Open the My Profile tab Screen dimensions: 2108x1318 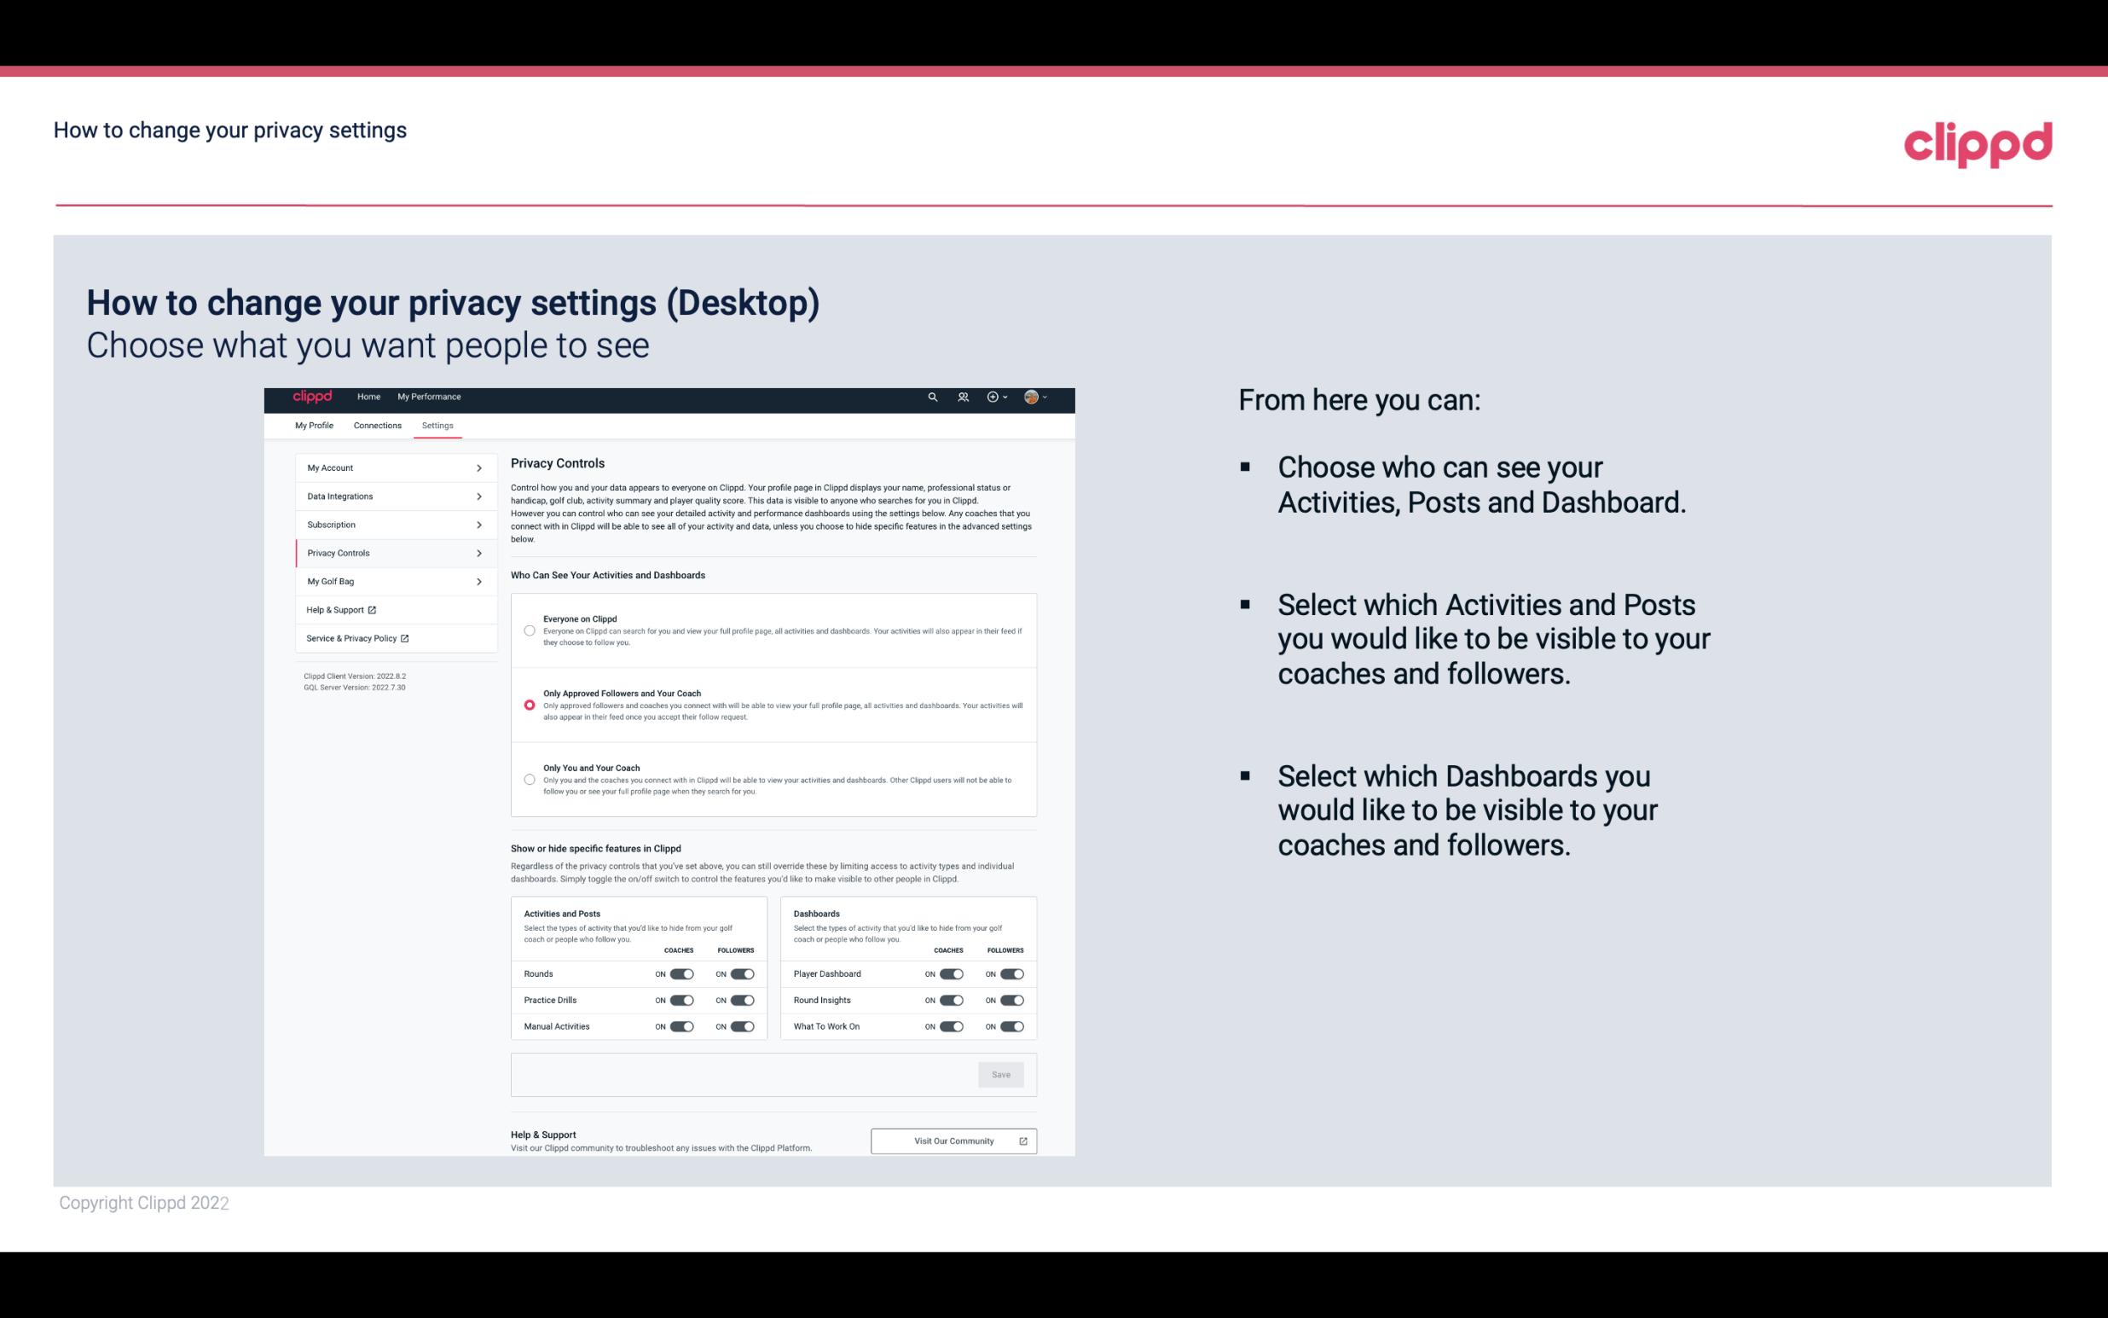(x=316, y=425)
